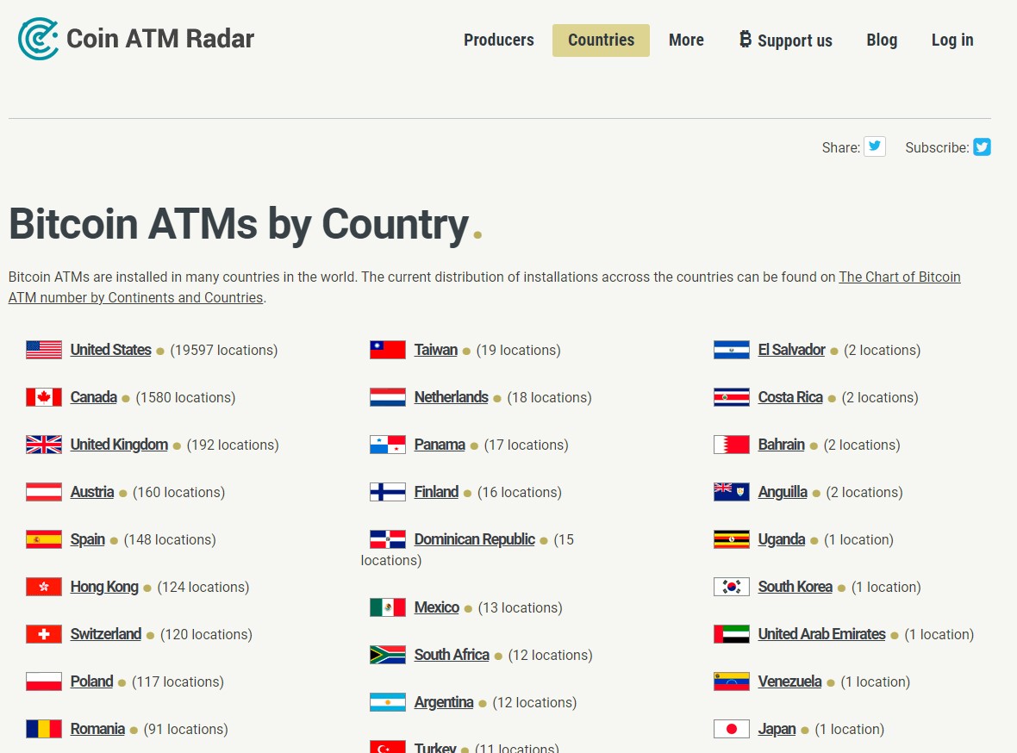
Task: Open the Finland link
Action: 436,492
